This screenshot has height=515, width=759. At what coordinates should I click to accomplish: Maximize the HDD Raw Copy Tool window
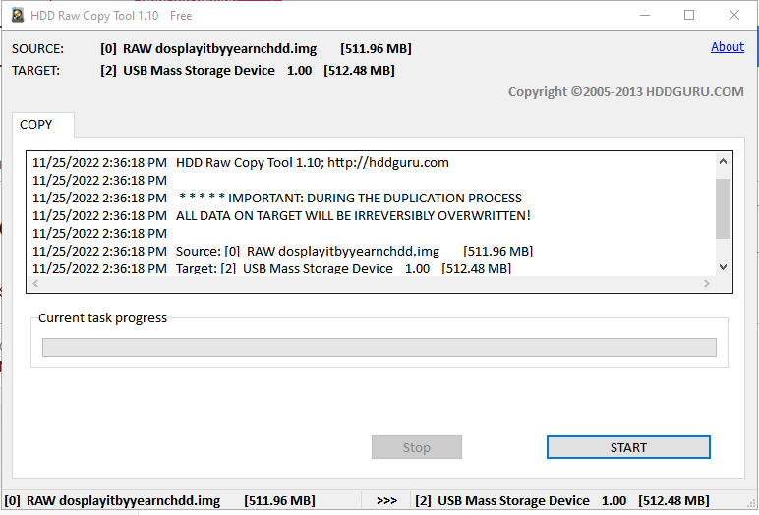[x=689, y=15]
